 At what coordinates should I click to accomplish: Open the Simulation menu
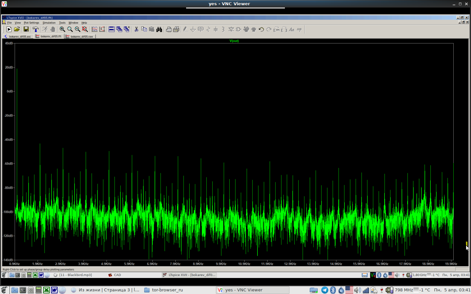click(x=49, y=23)
